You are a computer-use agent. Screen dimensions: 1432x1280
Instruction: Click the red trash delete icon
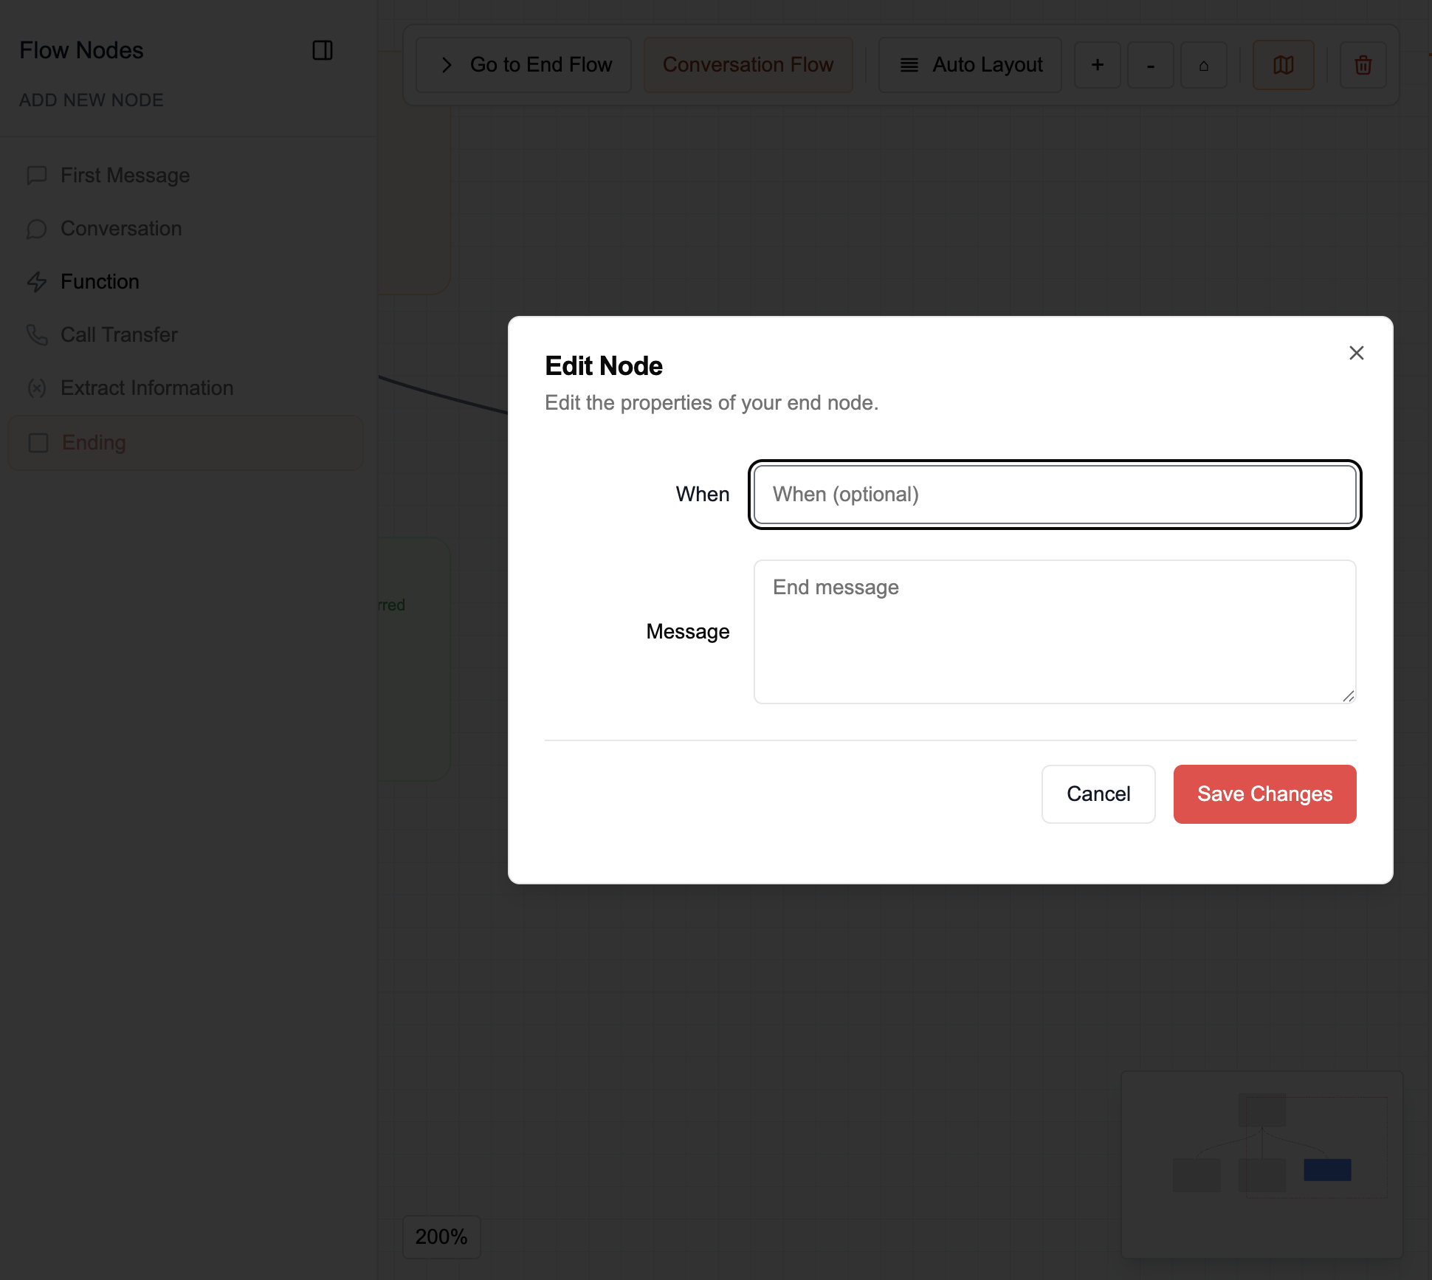1363,65
